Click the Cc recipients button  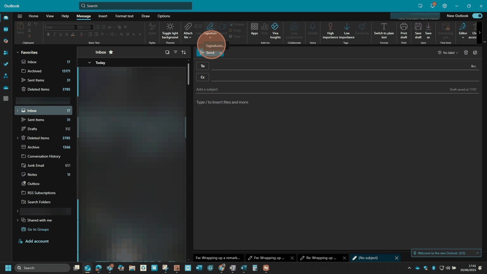click(203, 77)
